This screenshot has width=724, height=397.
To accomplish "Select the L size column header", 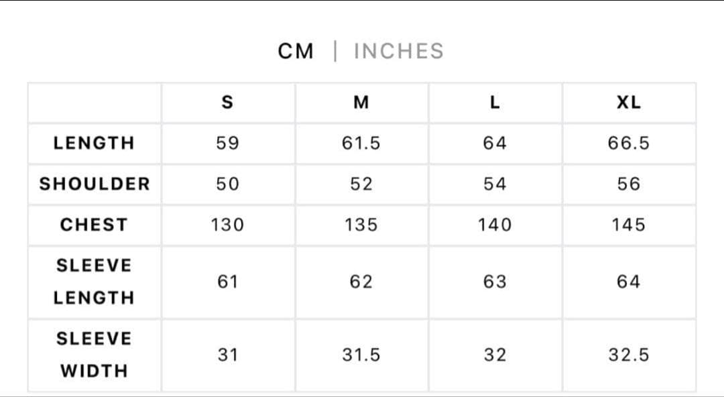I will coord(495,103).
